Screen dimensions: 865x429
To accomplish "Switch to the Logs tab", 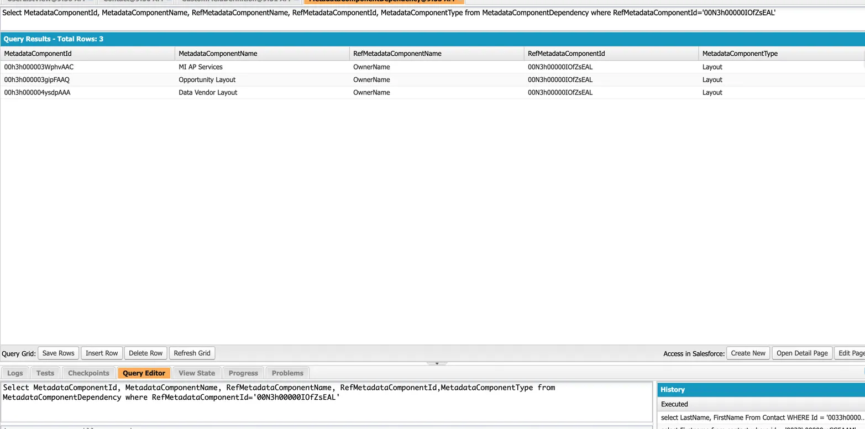I will (15, 373).
